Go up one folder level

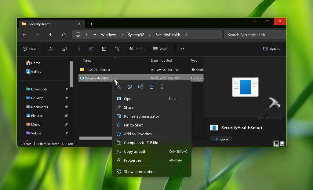(51, 35)
